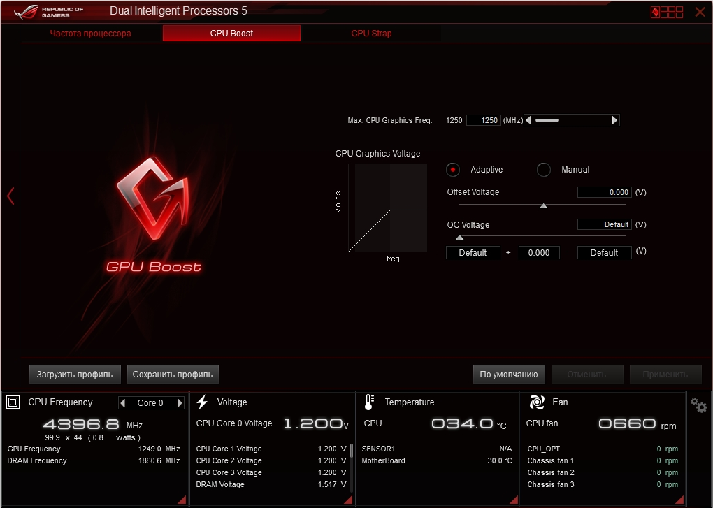Image resolution: width=713 pixels, height=508 pixels.
Task: Switch to next core with right arrow
Action: [180, 403]
